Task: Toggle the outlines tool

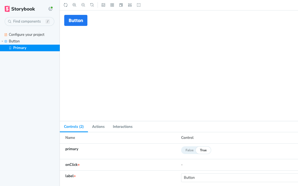Action: [139, 5]
